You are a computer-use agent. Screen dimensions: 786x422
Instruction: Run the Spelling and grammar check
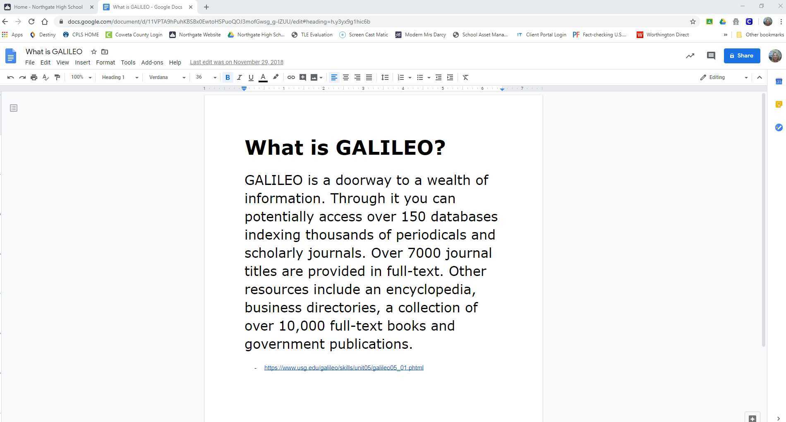pyautogui.click(x=46, y=77)
